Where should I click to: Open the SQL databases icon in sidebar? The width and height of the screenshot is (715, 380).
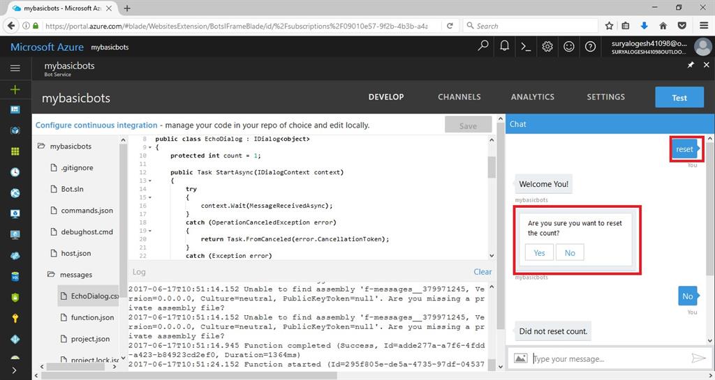click(15, 276)
